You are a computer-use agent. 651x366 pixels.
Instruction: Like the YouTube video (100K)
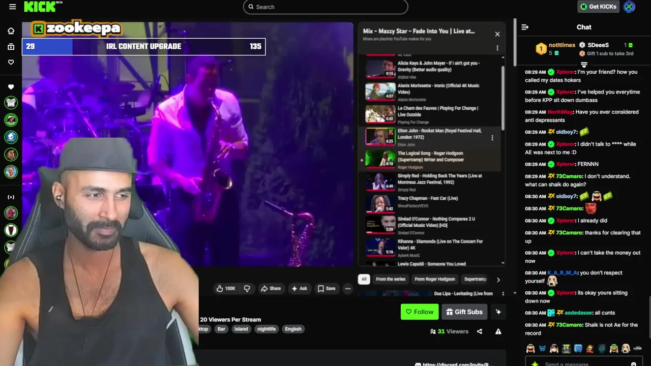(225, 288)
